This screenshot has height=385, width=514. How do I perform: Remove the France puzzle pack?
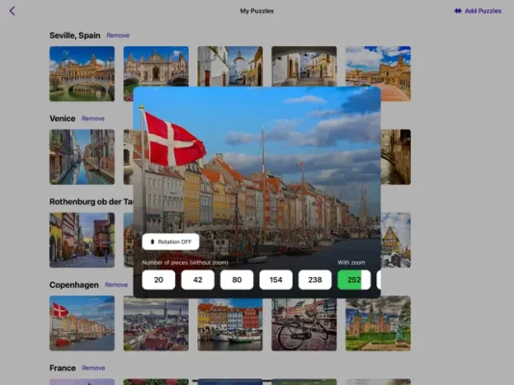tap(93, 368)
